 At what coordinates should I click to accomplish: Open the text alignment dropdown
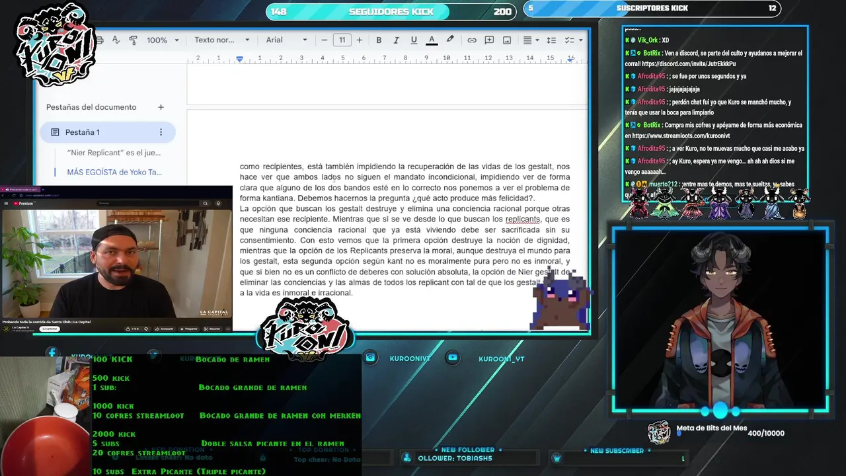(531, 40)
